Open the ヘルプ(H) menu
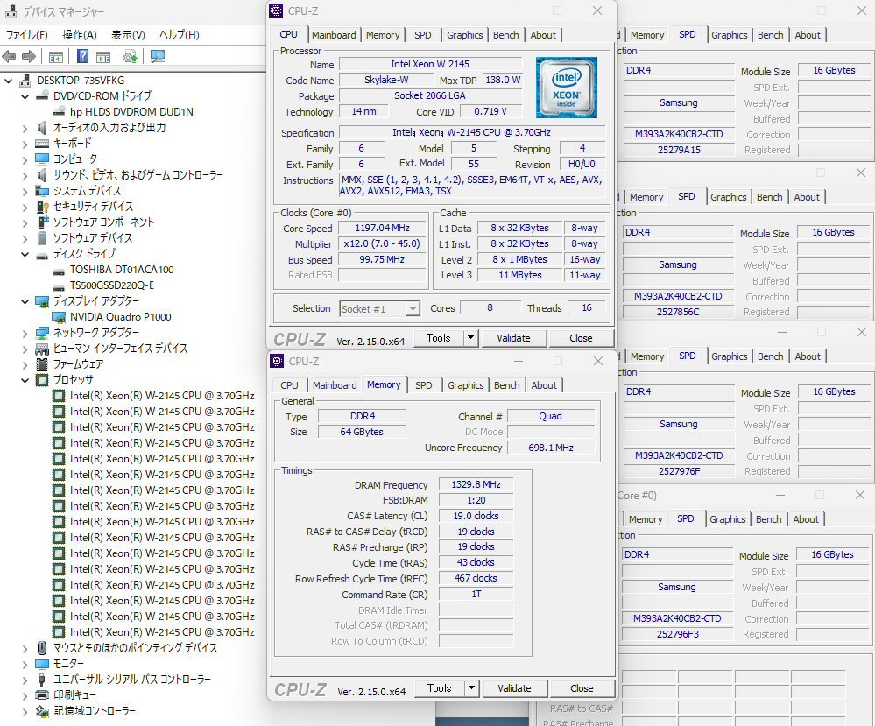The height and width of the screenshot is (726, 875). click(x=180, y=35)
